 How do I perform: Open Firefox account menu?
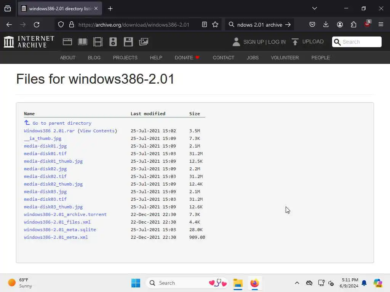pos(340,25)
